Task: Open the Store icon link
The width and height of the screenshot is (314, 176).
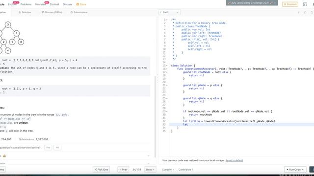Action: click(x=81, y=4)
